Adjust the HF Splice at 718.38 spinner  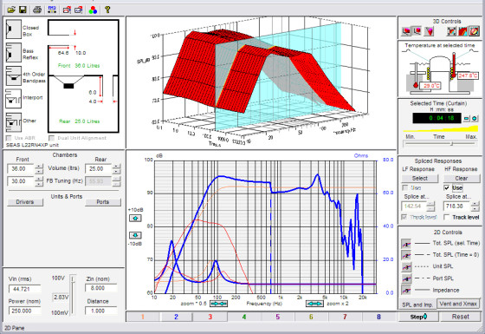[475, 206]
